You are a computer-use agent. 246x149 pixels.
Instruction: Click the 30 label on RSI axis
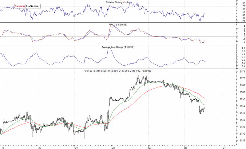tap(244, 18)
